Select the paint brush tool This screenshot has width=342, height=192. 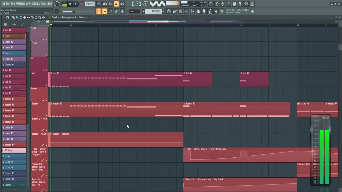click(17, 17)
